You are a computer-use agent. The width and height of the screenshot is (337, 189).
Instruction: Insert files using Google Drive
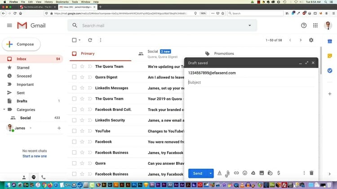pos(253,173)
